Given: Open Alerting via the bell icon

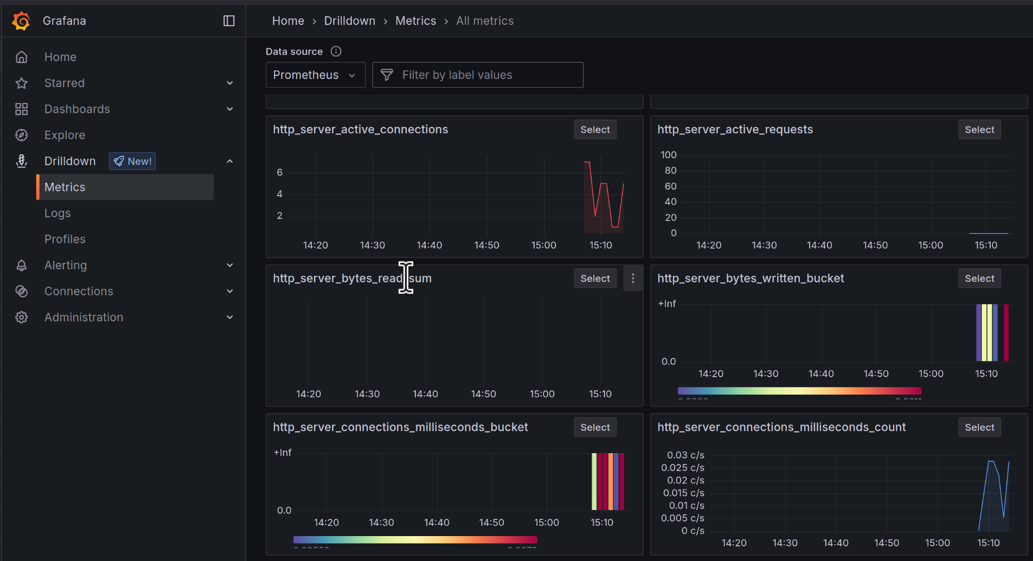Looking at the screenshot, I should (x=22, y=265).
